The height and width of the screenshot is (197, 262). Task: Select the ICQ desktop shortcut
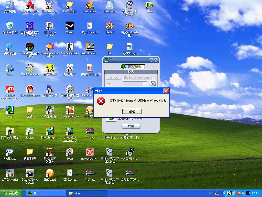tap(10, 112)
